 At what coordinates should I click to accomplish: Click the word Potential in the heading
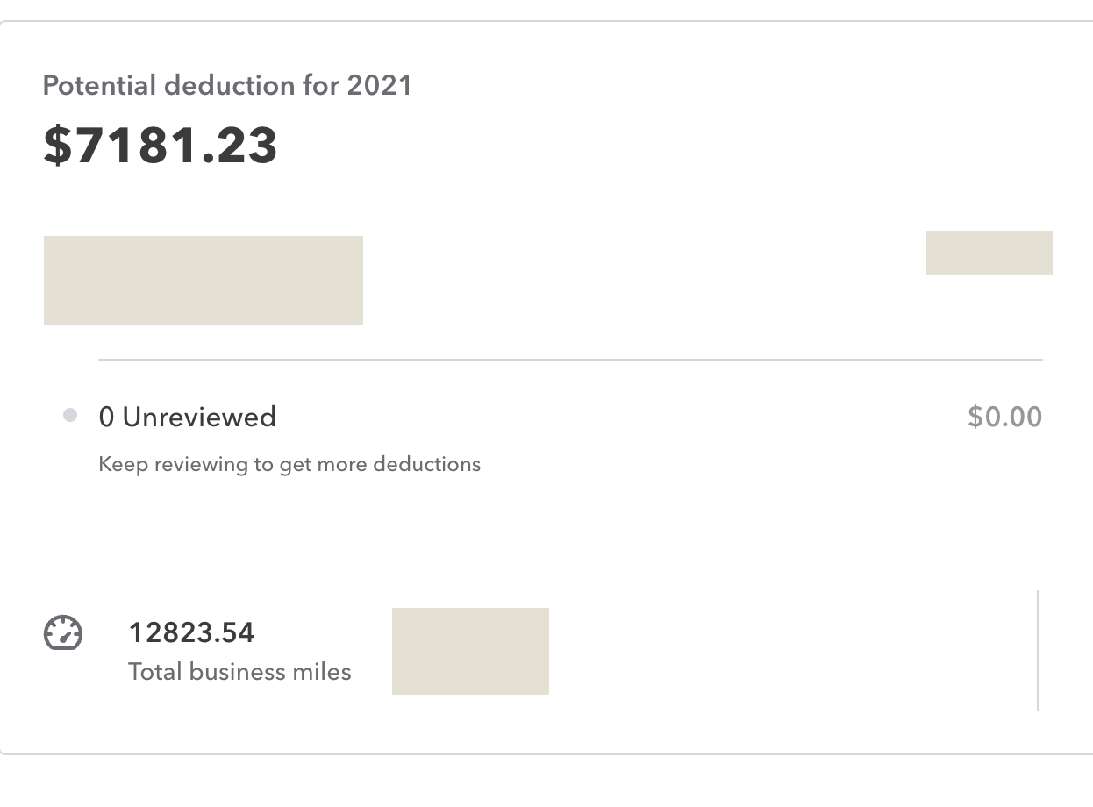(x=100, y=86)
